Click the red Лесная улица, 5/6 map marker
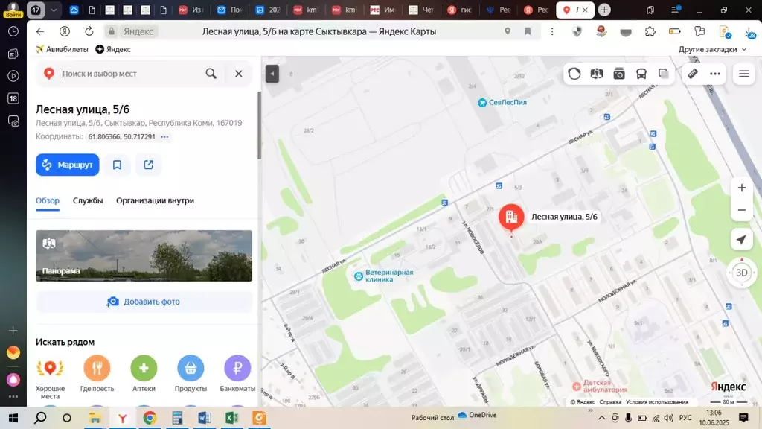Viewport: 762px width, 429px height. tap(511, 217)
